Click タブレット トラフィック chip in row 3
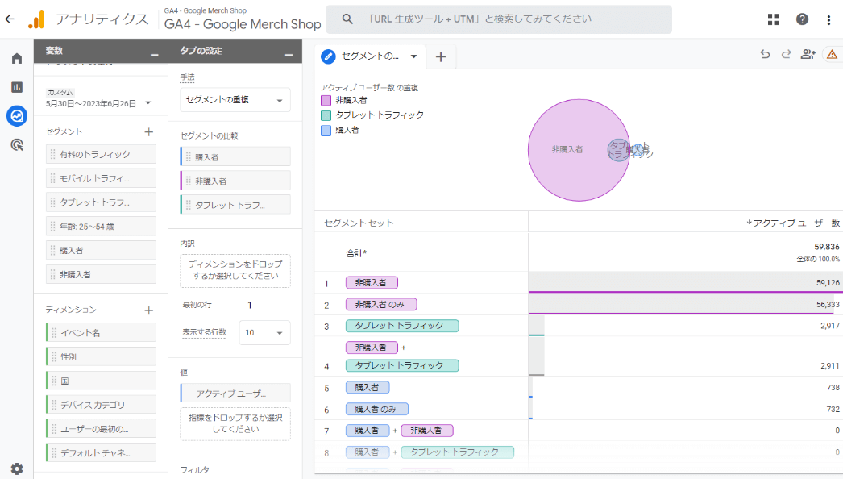843x479 pixels. tap(402, 326)
